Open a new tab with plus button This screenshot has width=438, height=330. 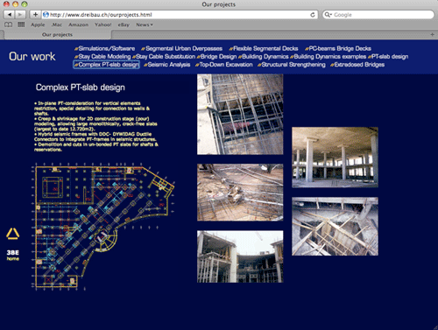[432, 34]
